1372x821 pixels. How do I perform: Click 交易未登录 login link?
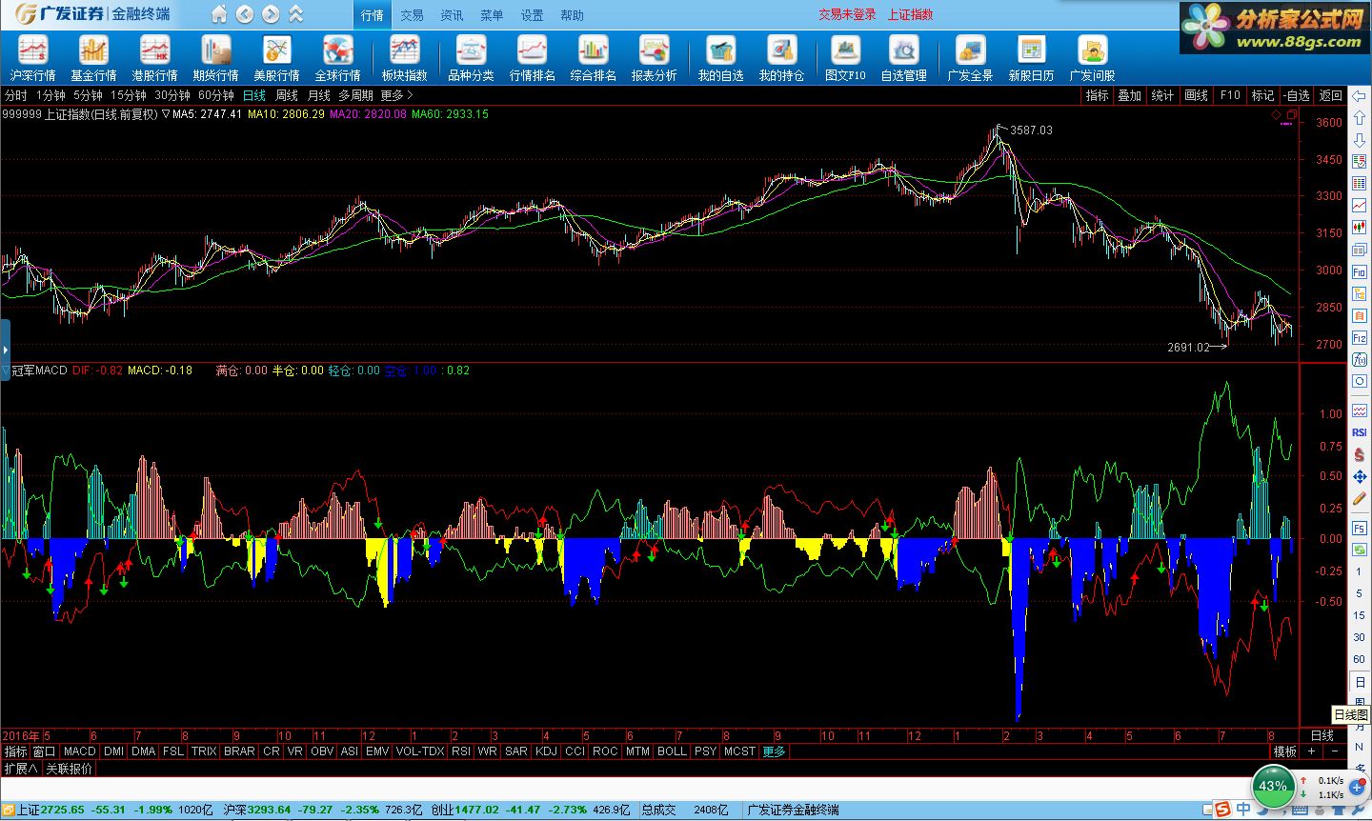point(847,14)
